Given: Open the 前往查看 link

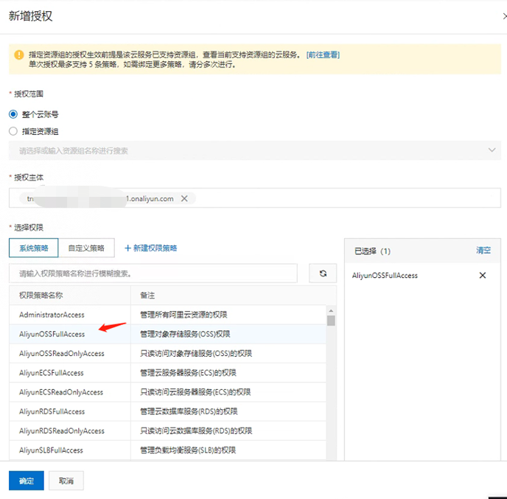Looking at the screenshot, I should [x=323, y=55].
